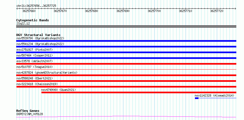Click the gray 21q22.12 cytoband bar
The height and width of the screenshot is (120, 244).
coord(126,26)
